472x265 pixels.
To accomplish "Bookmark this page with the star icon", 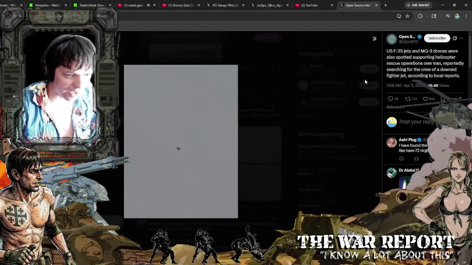I will tap(407, 16).
